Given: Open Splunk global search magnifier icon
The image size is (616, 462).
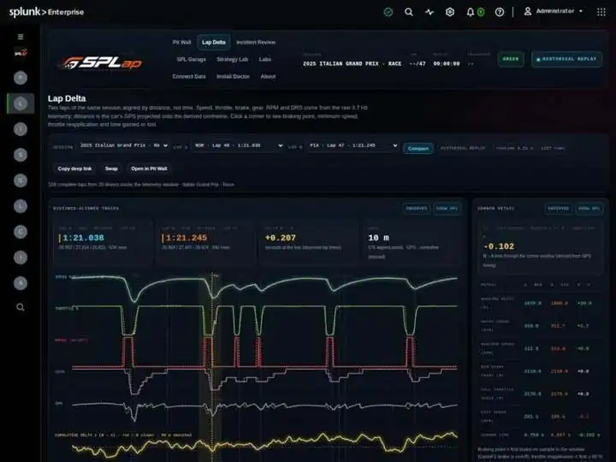Looking at the screenshot, I should point(409,12).
